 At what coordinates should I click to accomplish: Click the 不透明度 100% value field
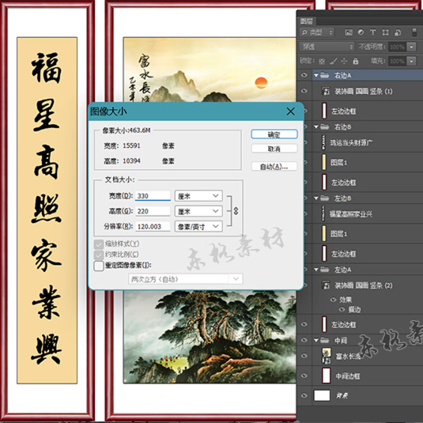click(x=398, y=47)
